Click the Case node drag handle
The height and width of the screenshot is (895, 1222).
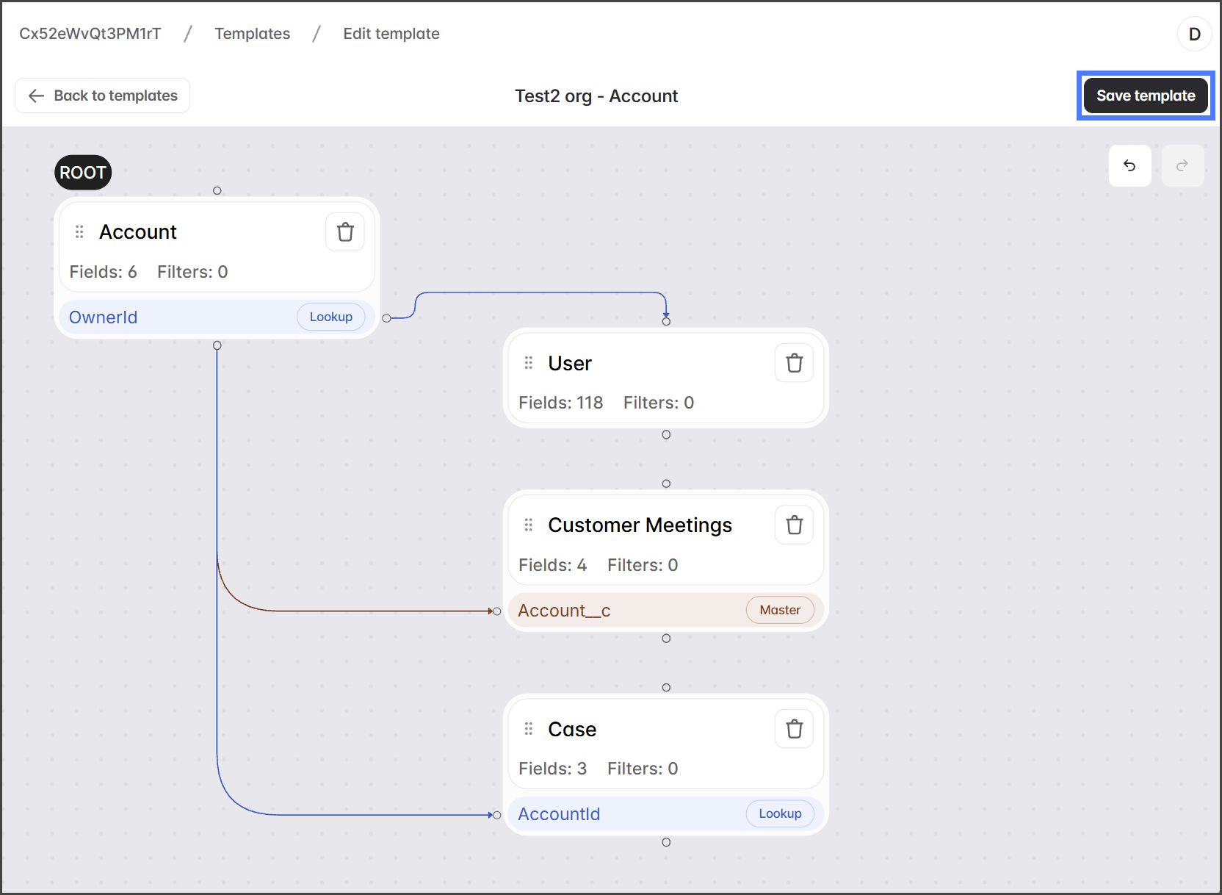tap(528, 729)
